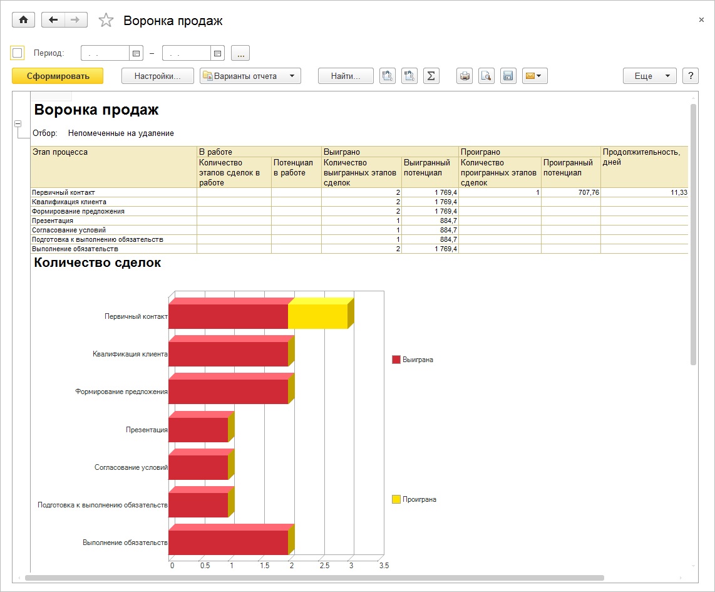The width and height of the screenshot is (715, 592).
Task: Save report with floppy disk icon
Action: coord(508,76)
